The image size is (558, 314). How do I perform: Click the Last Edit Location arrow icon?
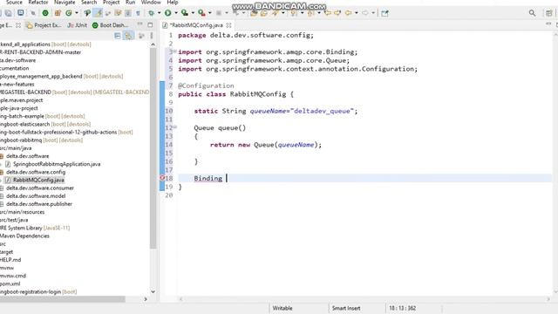coord(328,13)
